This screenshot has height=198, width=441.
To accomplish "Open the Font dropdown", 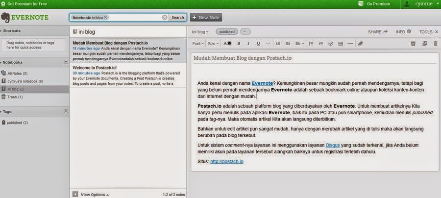I will point(198,44).
